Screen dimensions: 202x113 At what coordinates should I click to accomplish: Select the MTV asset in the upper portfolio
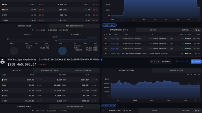point(49,15)
